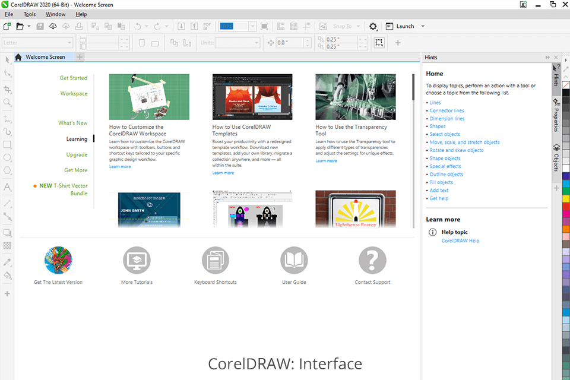Open the Zoom level dropdown
Viewport: 570px width, 380px height.
(253, 26)
